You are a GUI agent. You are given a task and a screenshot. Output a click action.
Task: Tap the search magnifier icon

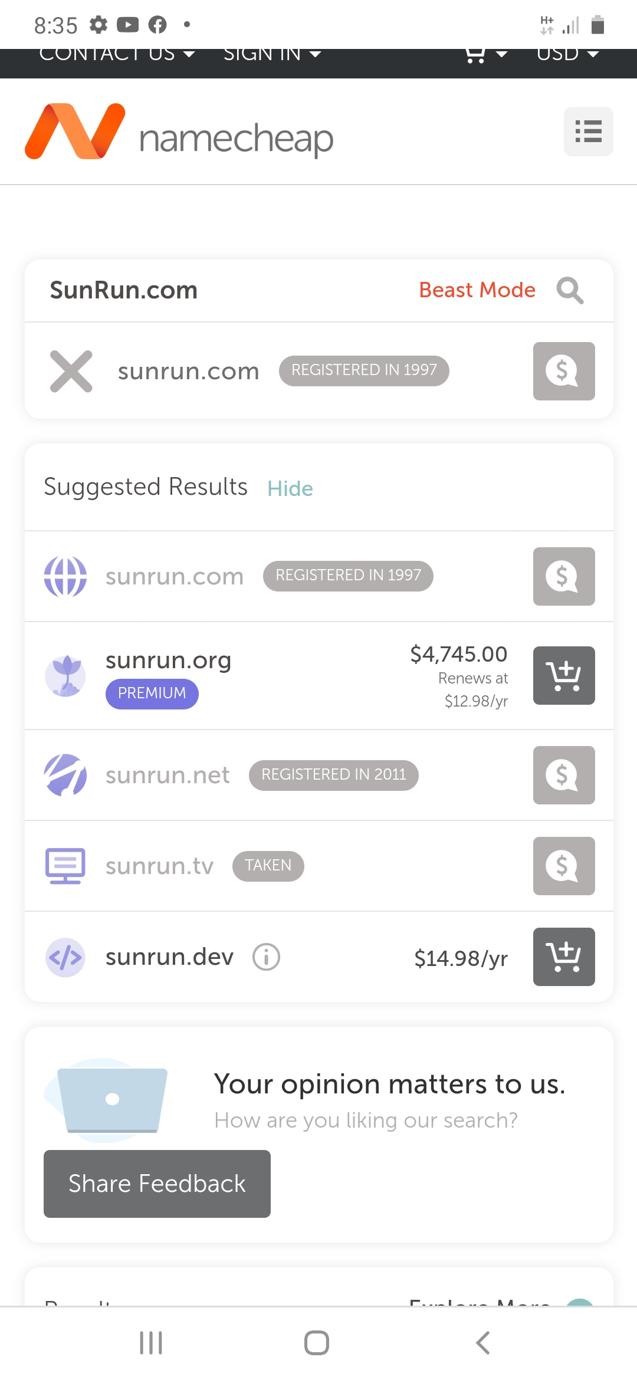click(x=570, y=291)
